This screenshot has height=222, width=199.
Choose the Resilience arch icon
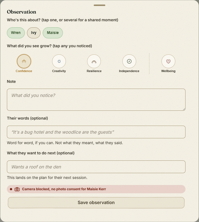[x=94, y=61]
